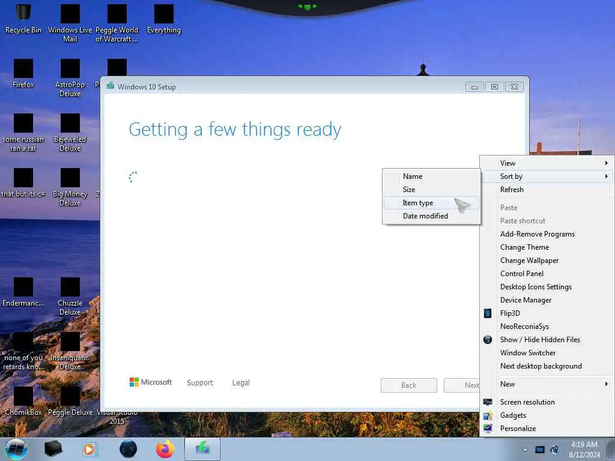Choose Next desktop background

[x=547, y=366]
